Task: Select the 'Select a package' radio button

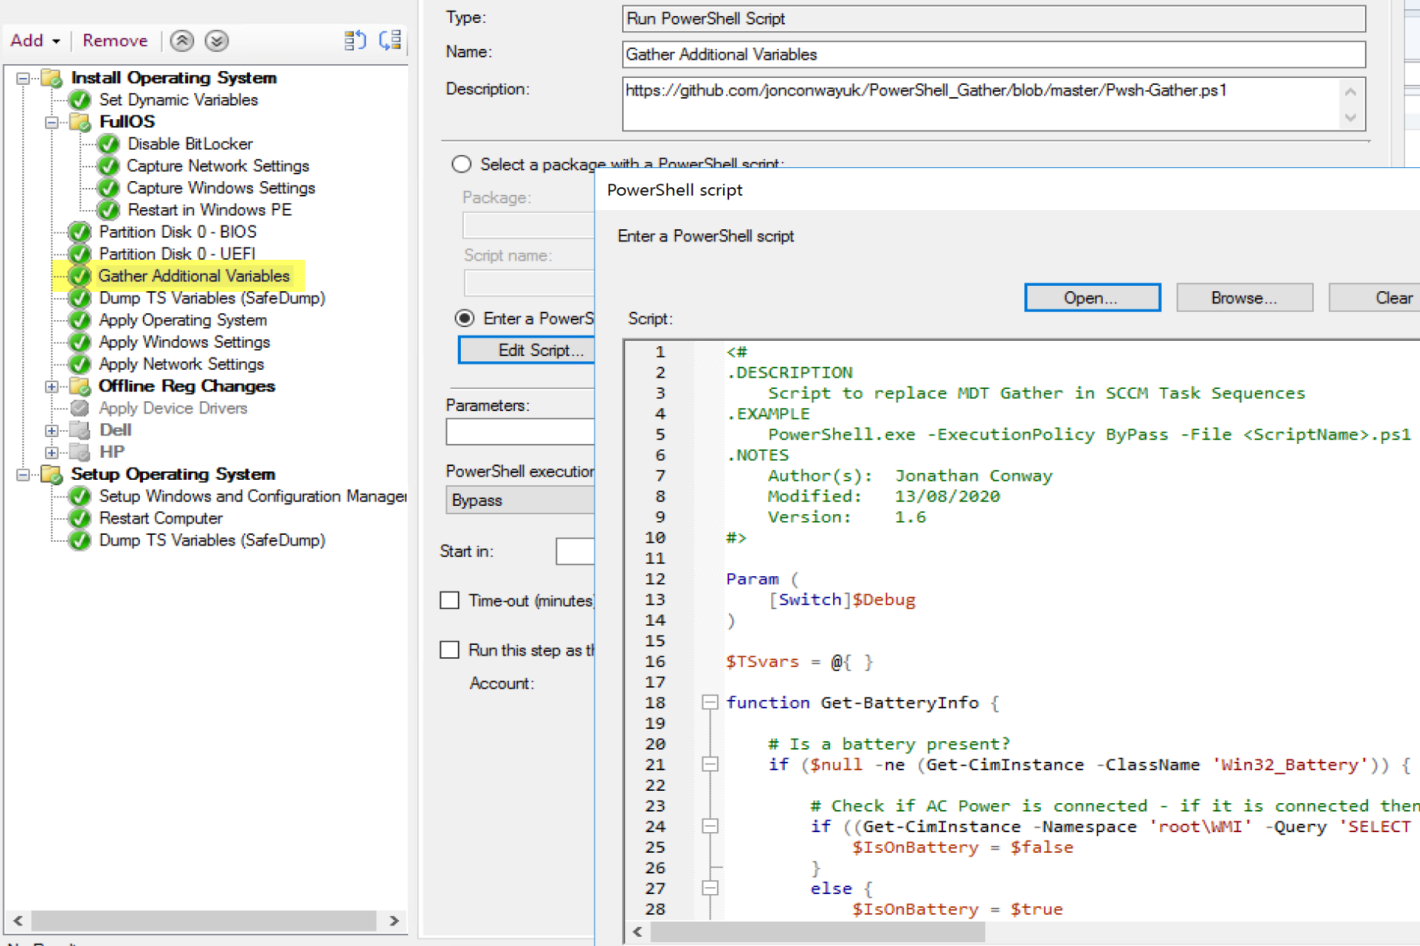Action: [x=462, y=164]
